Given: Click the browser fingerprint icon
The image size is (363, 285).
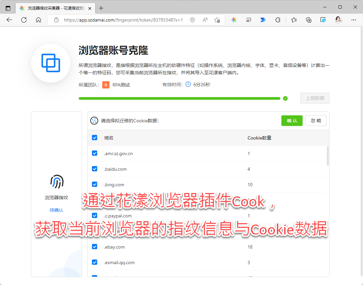Looking at the screenshot, I should (x=57, y=182).
